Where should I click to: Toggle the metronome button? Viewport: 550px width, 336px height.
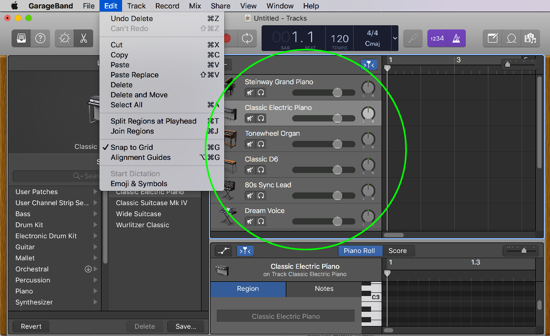[x=456, y=38]
